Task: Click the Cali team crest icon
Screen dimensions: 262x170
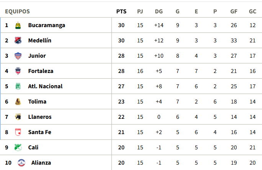Action: pos(18,147)
